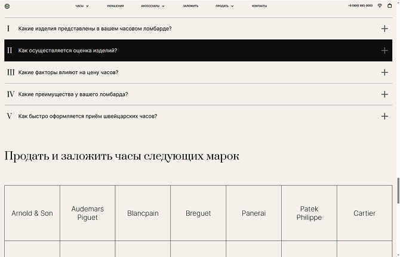
Task: Select the Audemars Piguet brand cell
Action: click(88, 213)
